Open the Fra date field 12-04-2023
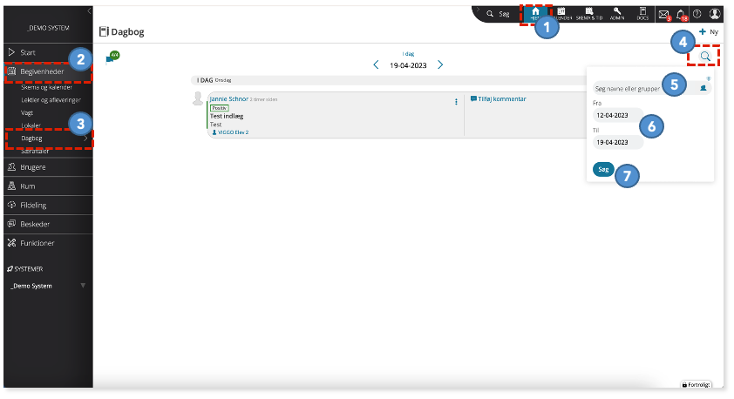This screenshot has height=399, width=734. [618, 115]
